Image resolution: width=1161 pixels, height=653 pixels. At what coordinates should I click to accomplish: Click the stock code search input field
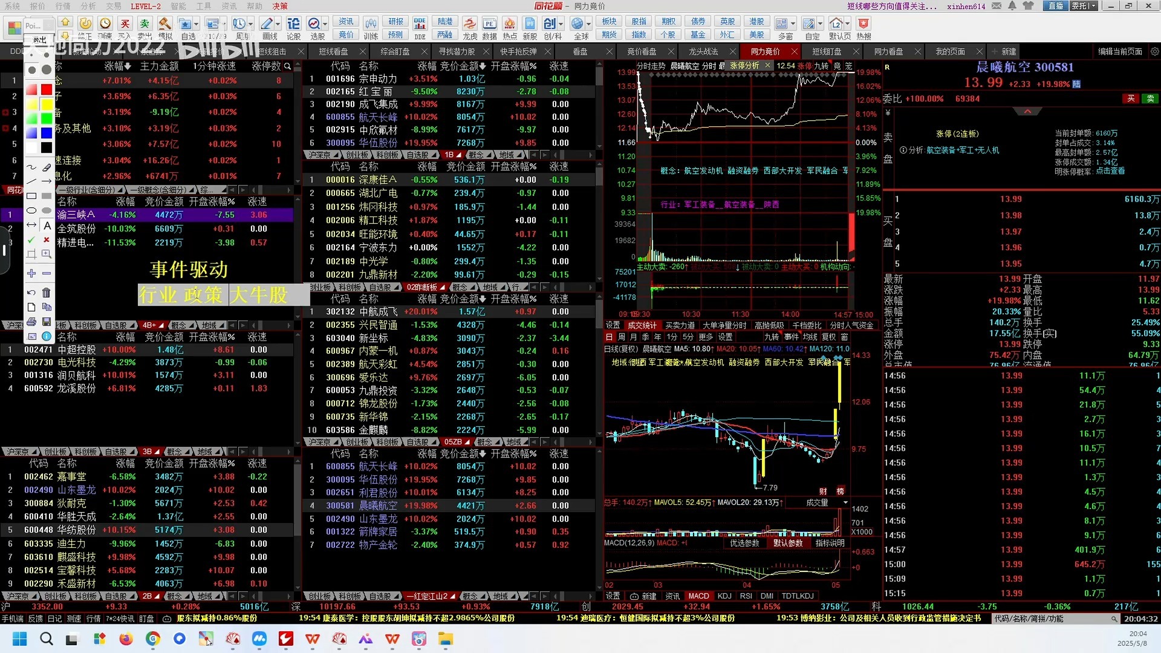tap(1055, 619)
